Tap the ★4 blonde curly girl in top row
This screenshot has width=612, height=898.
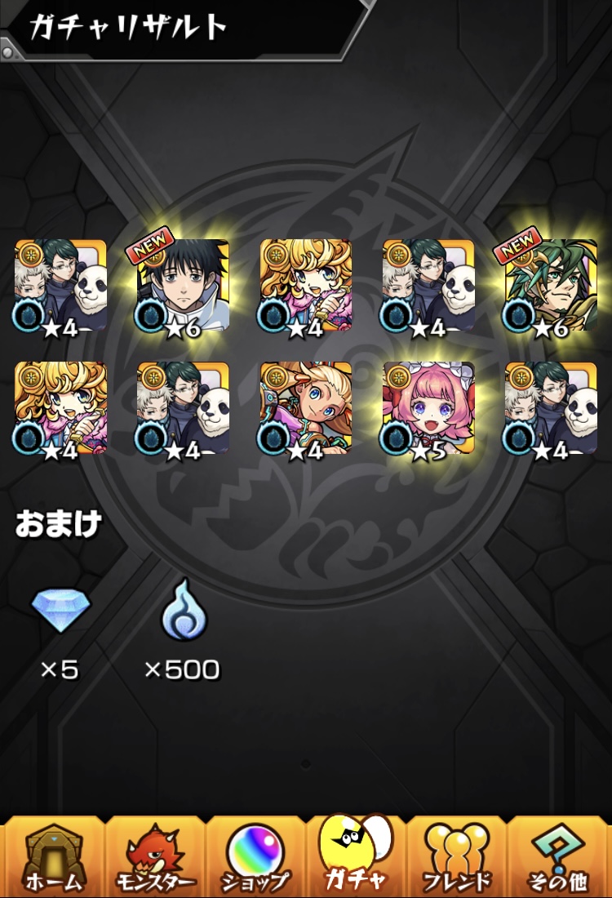pyautogui.click(x=306, y=285)
